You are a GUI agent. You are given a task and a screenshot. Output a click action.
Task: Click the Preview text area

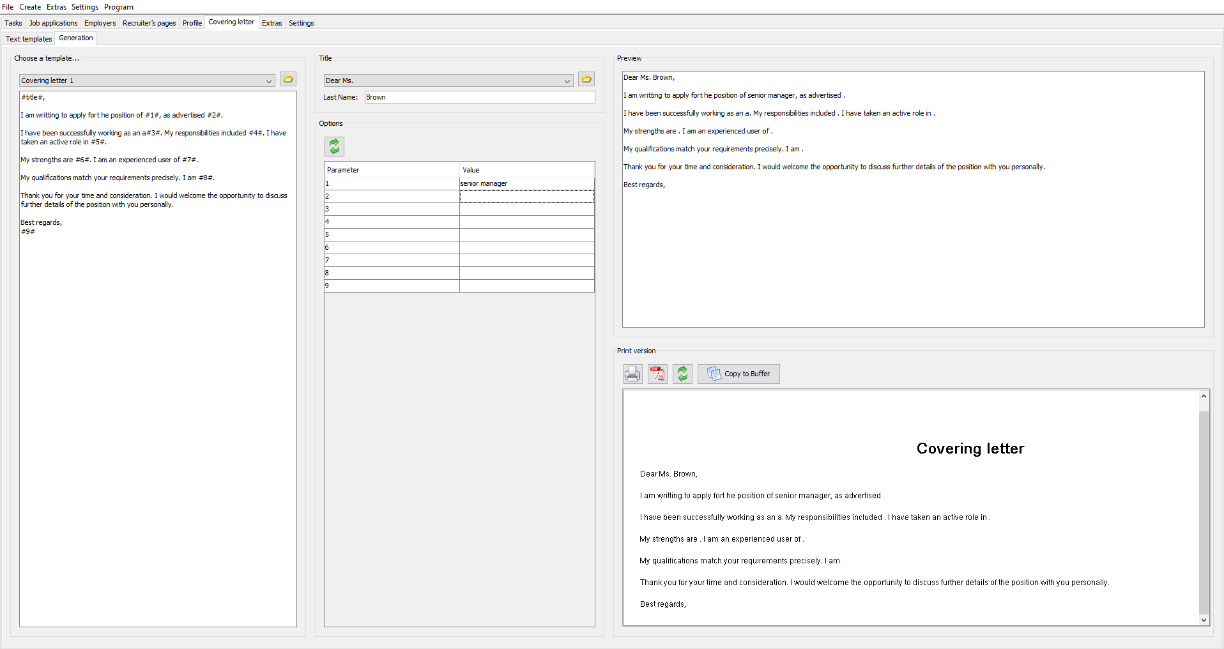point(914,199)
